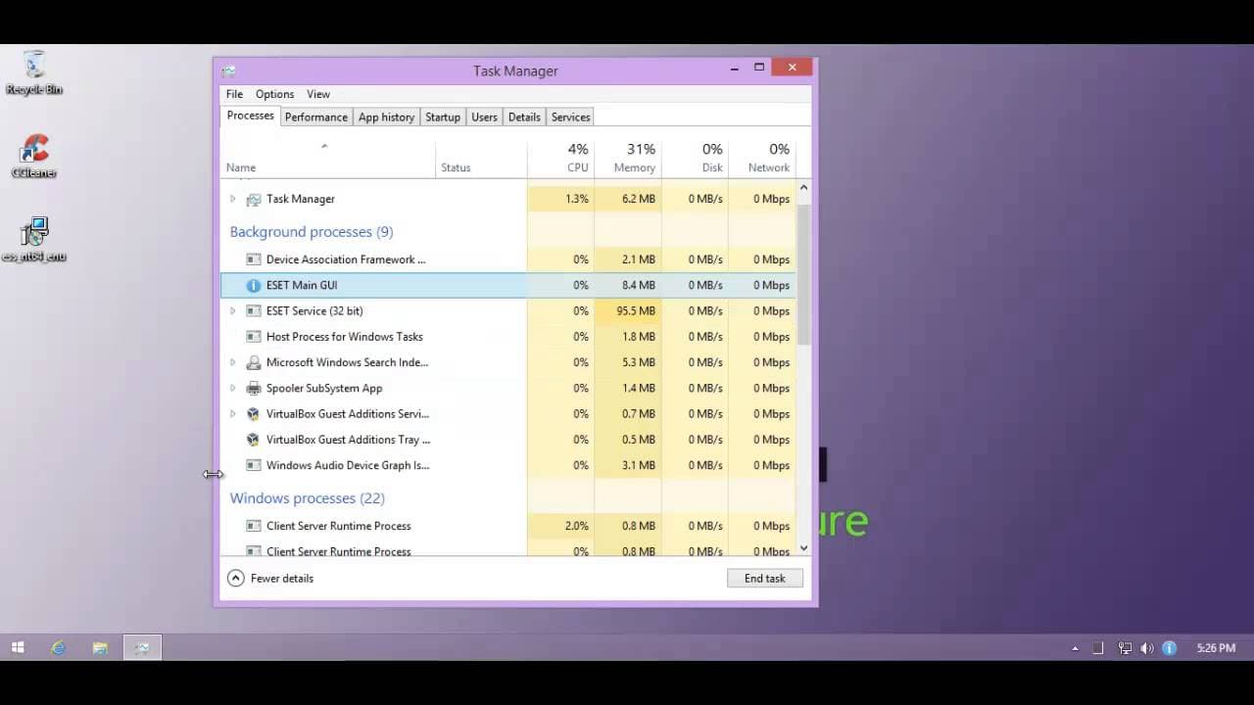The width and height of the screenshot is (1254, 705).
Task: Click the End task button
Action: point(765,579)
